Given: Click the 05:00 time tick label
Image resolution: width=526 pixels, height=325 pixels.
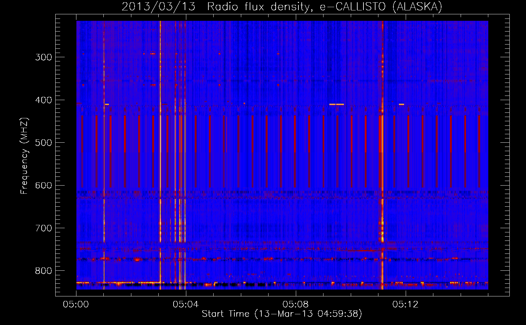Looking at the screenshot, I should (76, 305).
